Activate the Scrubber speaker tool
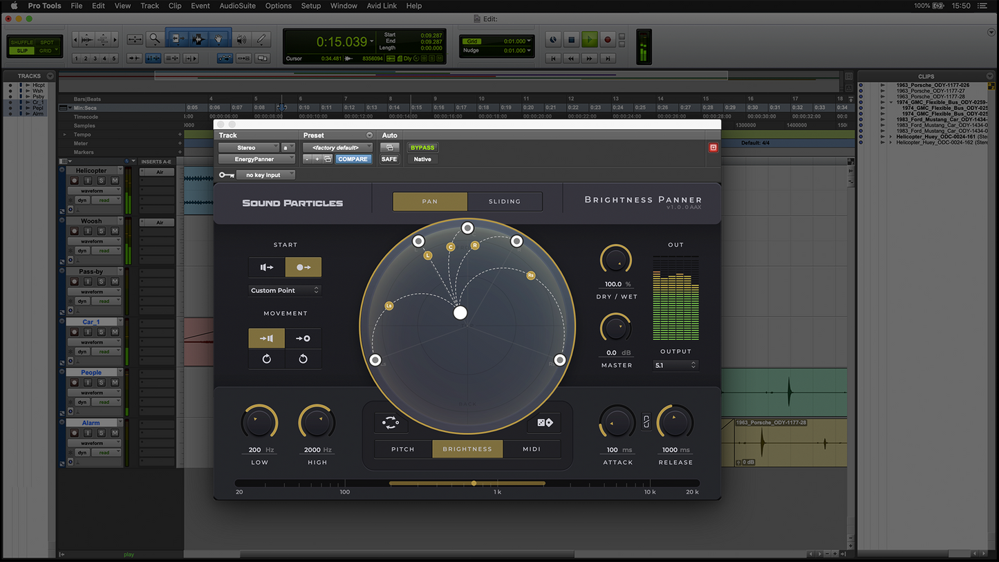This screenshot has height=562, width=999. [241, 39]
